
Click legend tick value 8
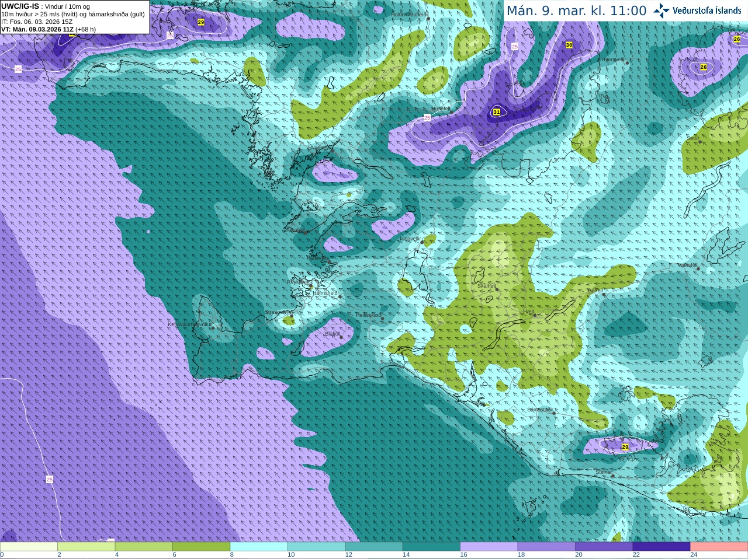coord(232,555)
